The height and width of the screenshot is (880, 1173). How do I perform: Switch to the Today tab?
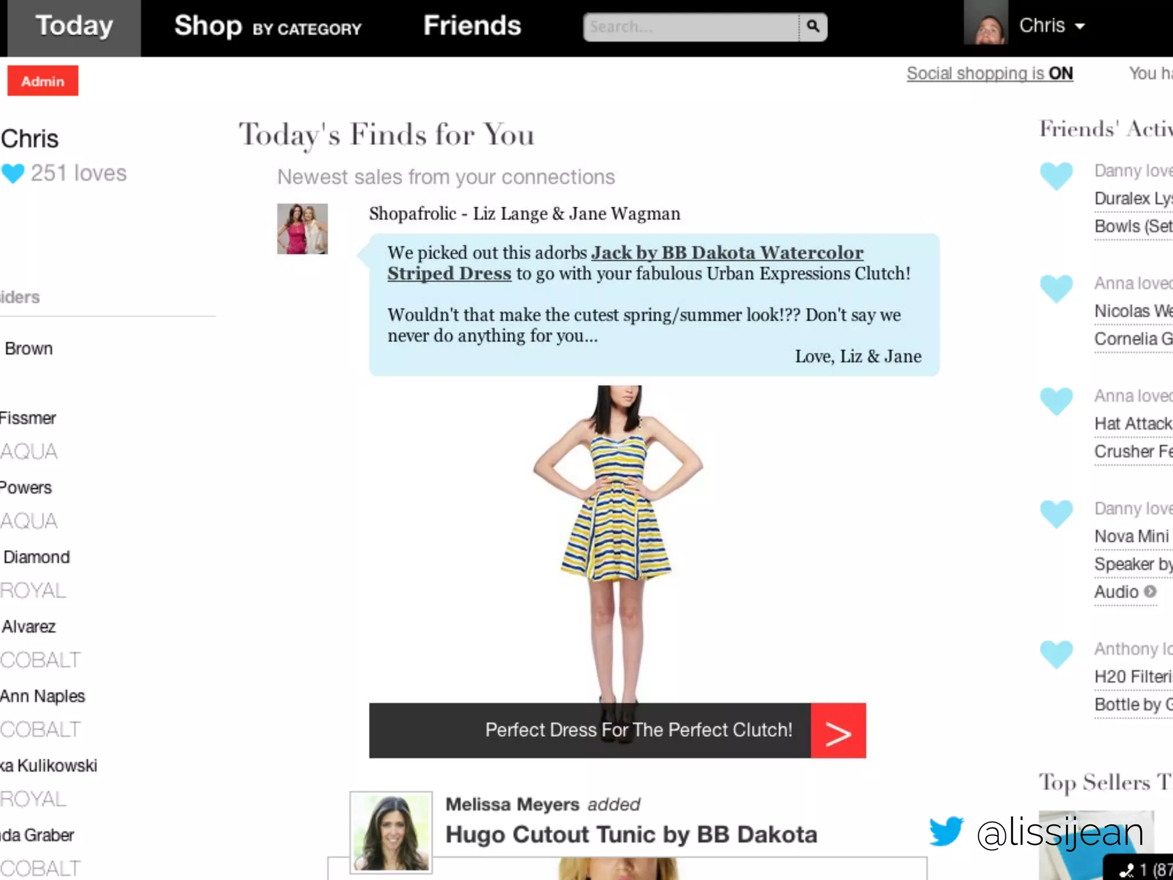click(74, 26)
